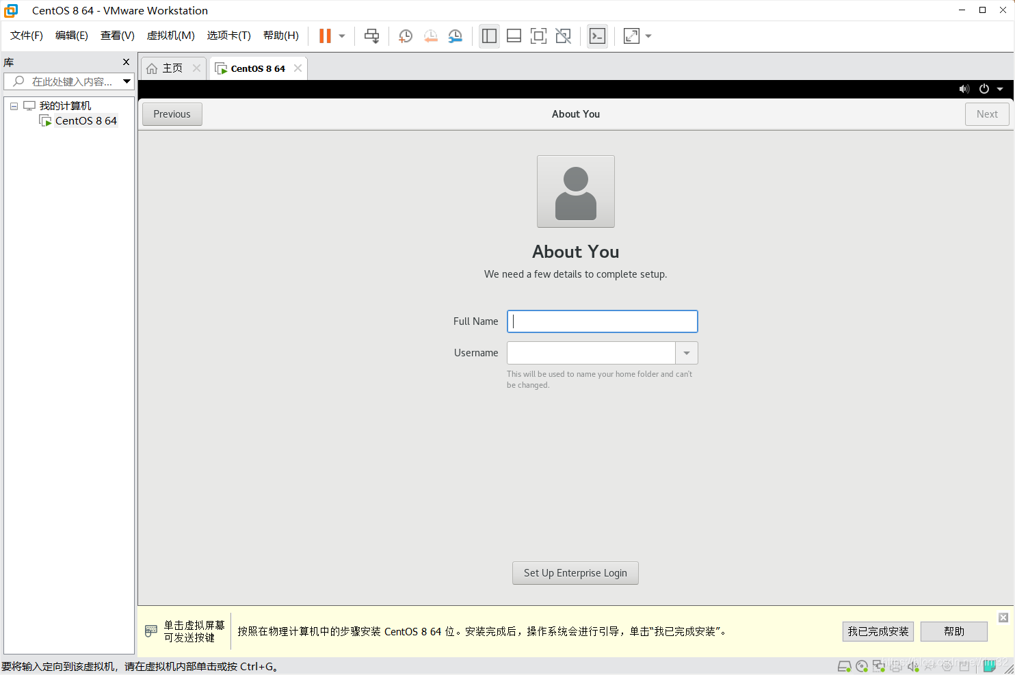
Task: Collapse the 我的计算机 tree node
Action: tap(14, 106)
